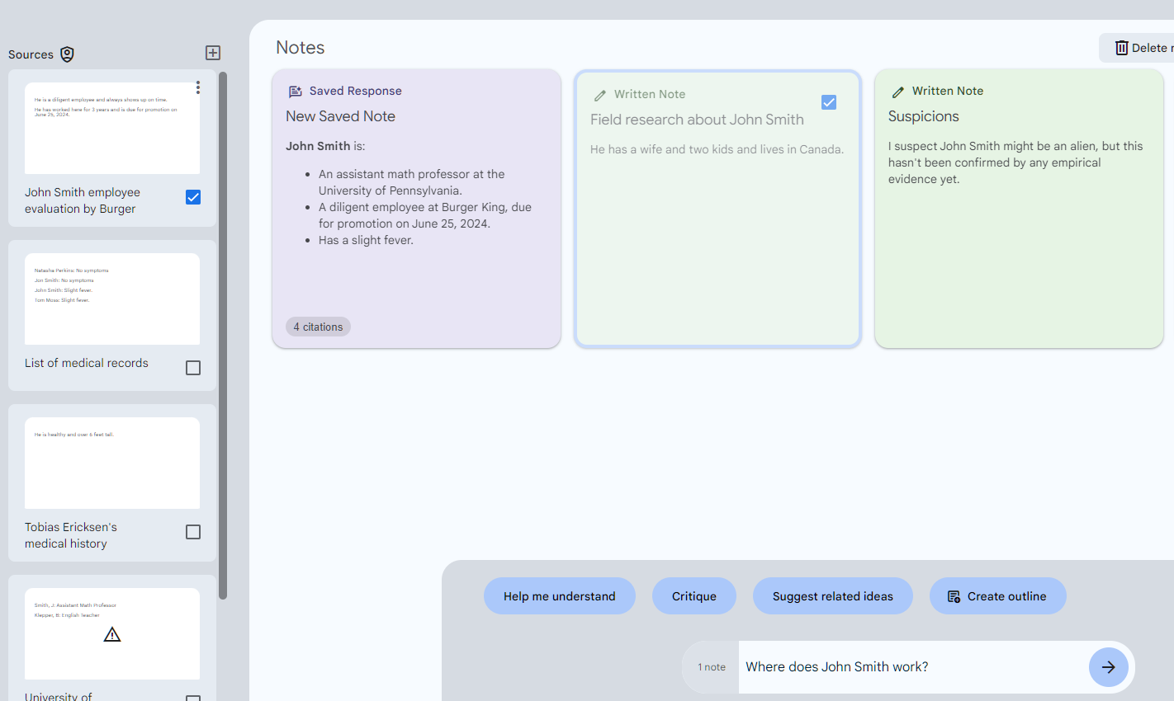Deselect the Field research about John Smith note
This screenshot has height=701, width=1174.
[828, 101]
